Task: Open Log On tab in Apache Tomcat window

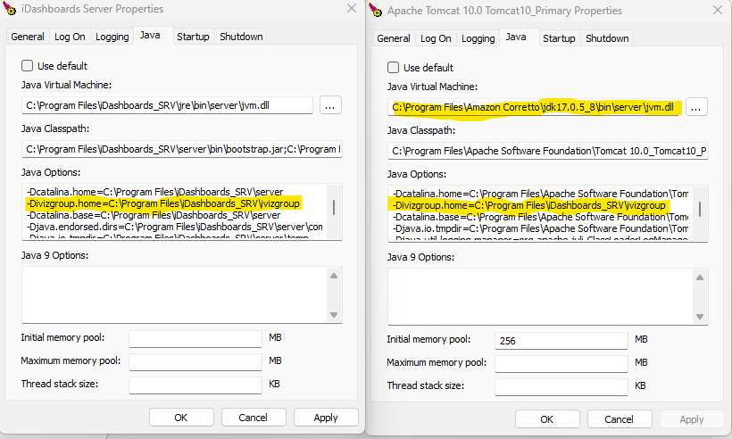Action: [x=436, y=38]
